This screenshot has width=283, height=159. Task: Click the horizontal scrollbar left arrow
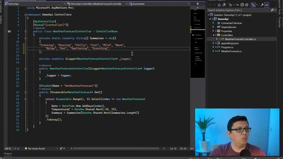[x=72, y=148]
